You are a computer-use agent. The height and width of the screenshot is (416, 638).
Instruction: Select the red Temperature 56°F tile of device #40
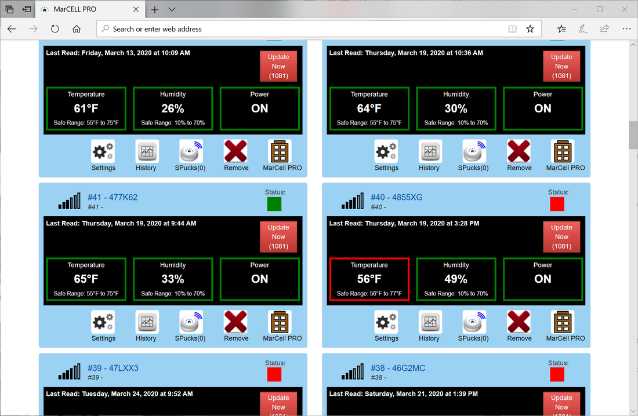369,279
